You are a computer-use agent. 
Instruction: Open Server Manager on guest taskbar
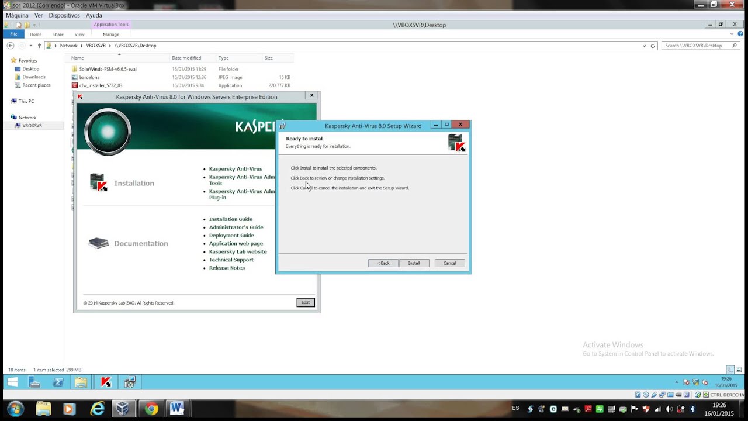[x=34, y=382]
